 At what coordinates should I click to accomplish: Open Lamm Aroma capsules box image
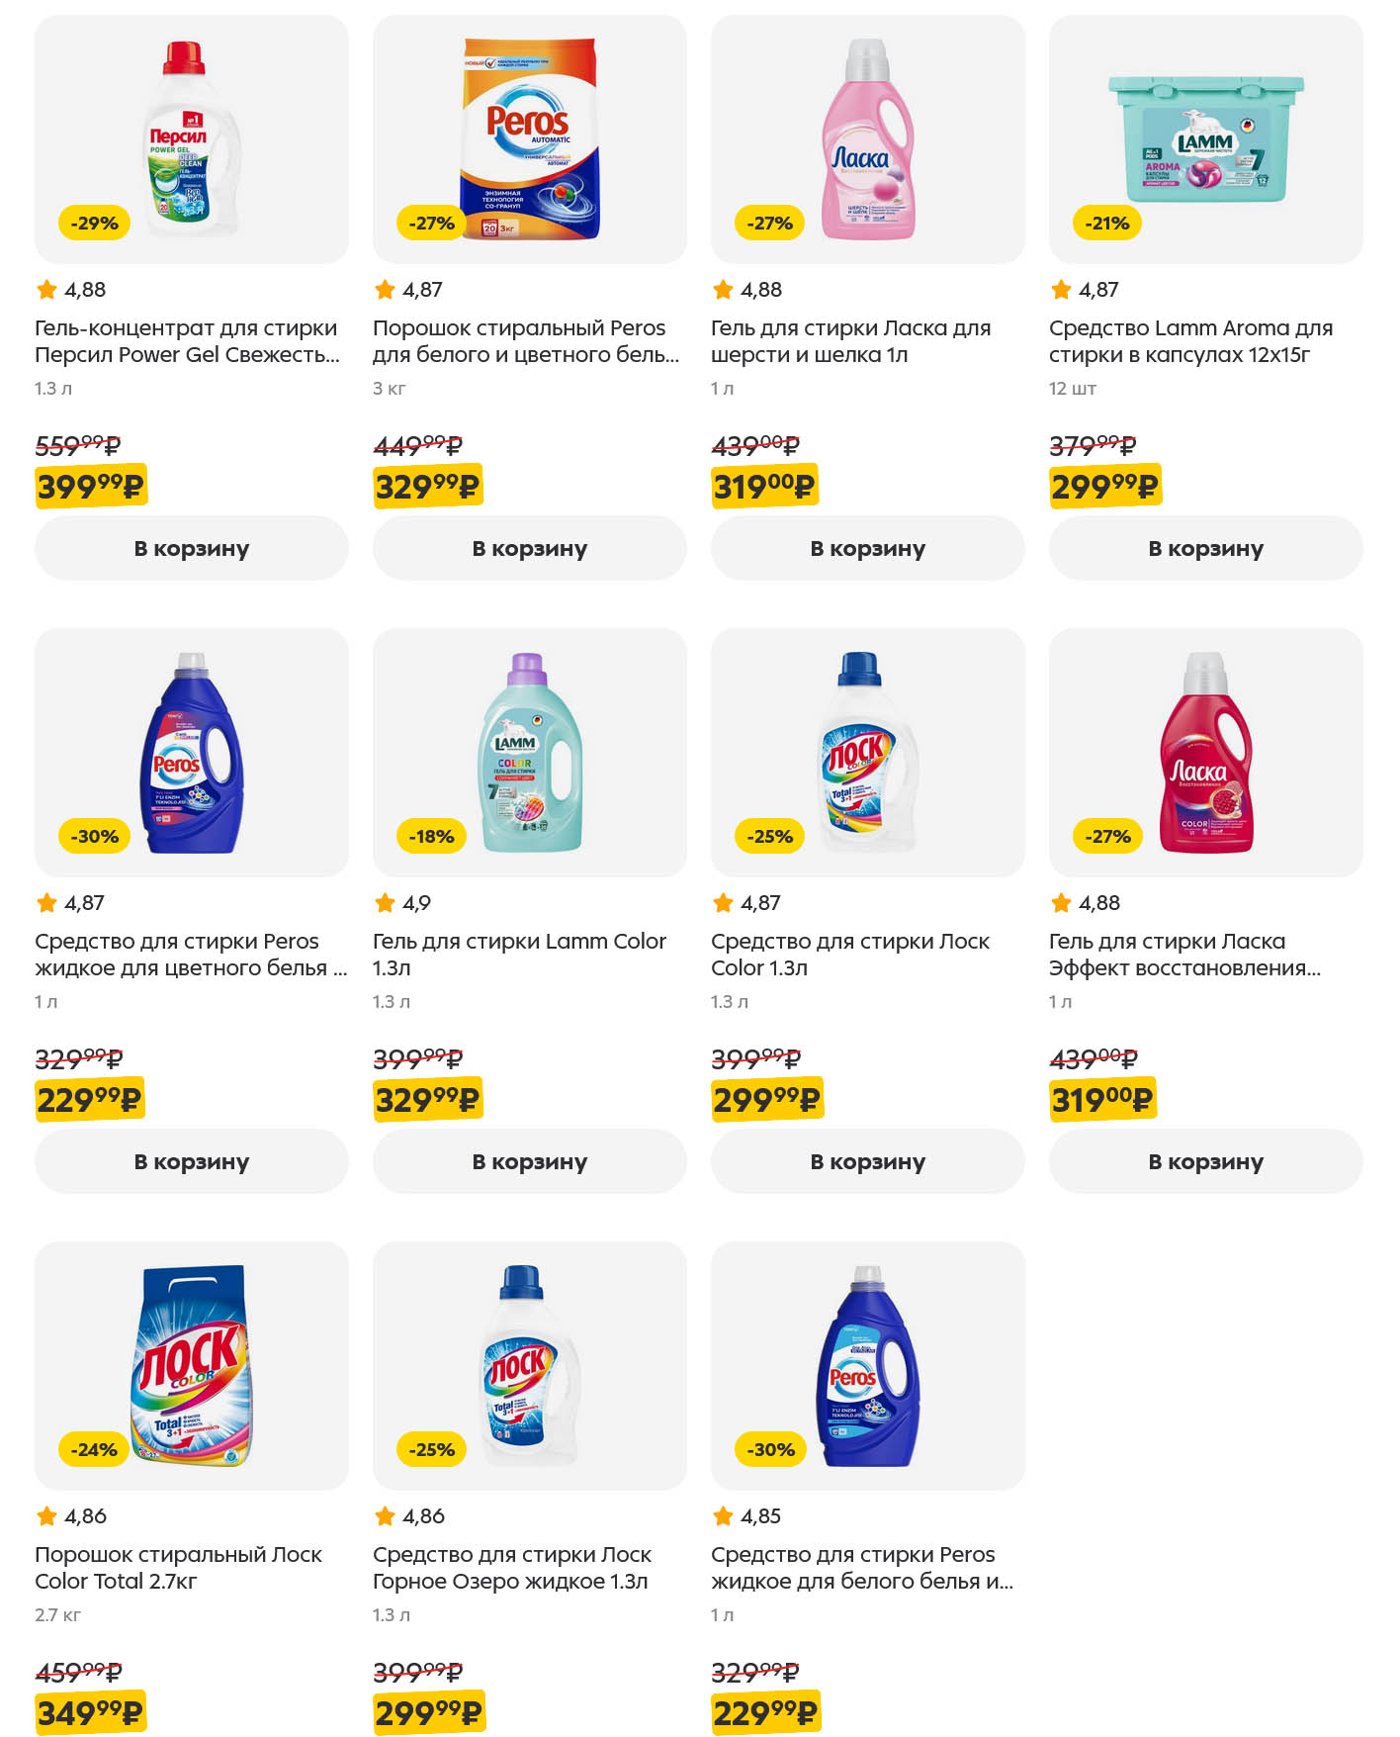point(1205,138)
